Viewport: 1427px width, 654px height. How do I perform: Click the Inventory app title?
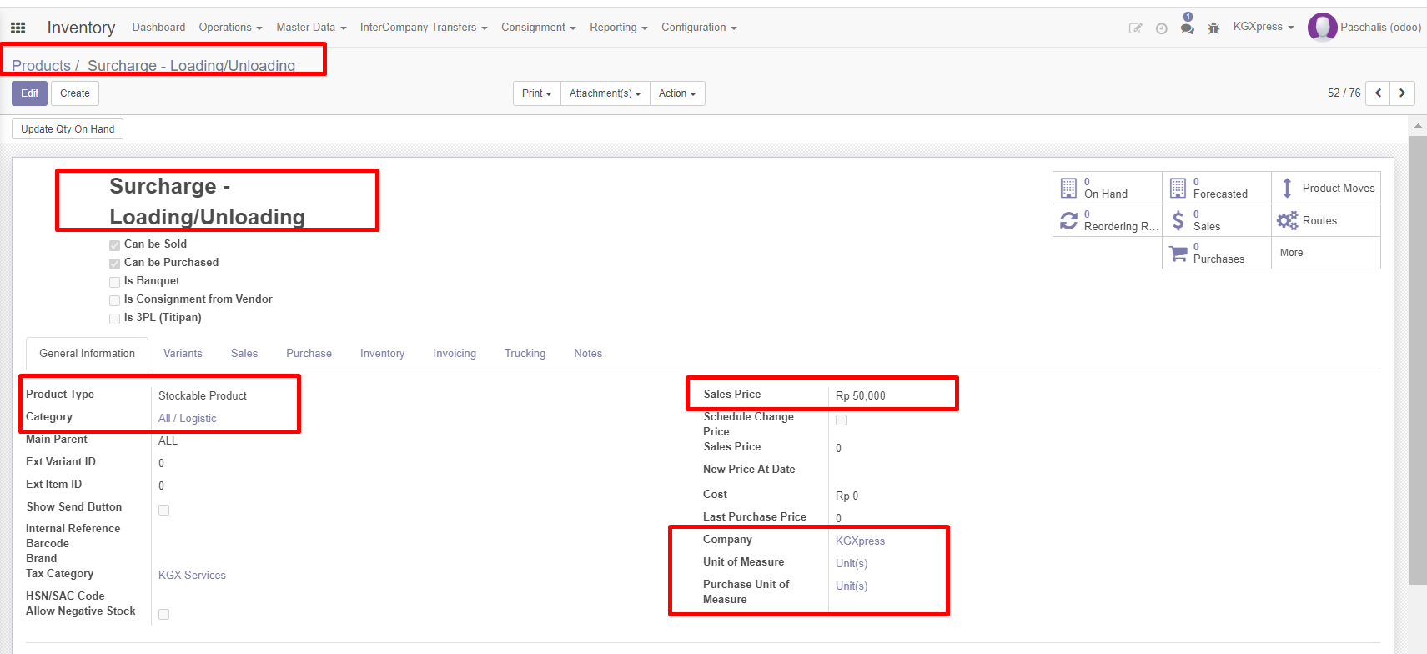[x=81, y=28]
